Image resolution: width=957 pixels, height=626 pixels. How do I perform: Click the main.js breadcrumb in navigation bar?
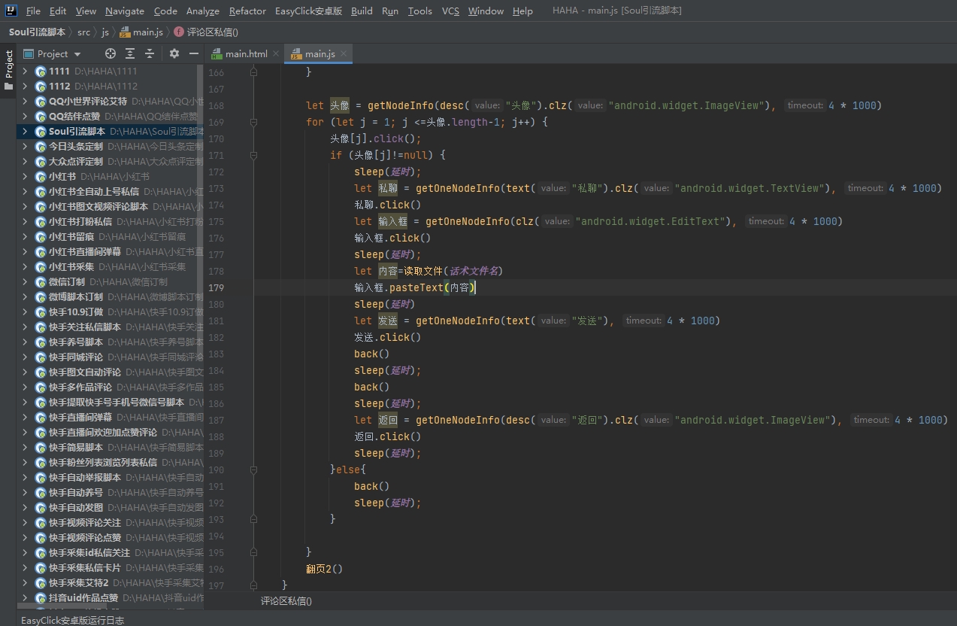(x=141, y=32)
